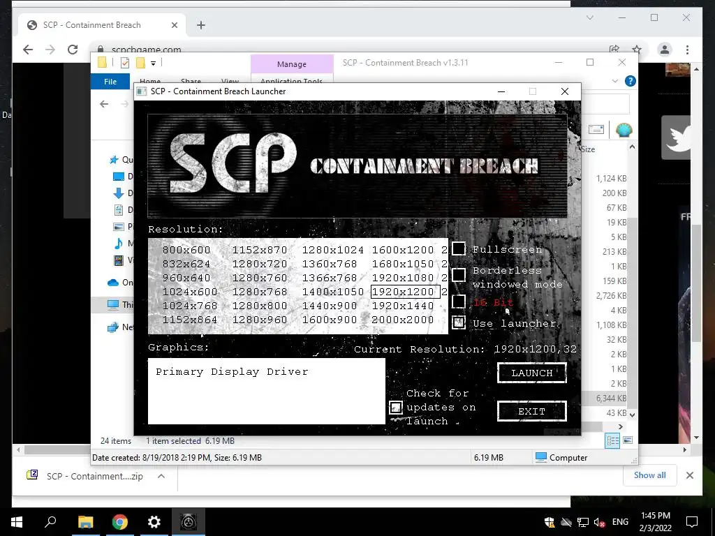This screenshot has height=536, width=715.
Task: Toggle Check for updates on launch
Action: [396, 407]
